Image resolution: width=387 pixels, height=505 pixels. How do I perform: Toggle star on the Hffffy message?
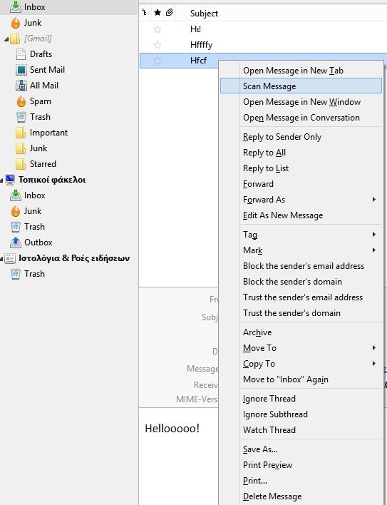pos(158,45)
